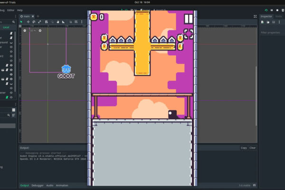This screenshot has height=190, width=285.
Task: Save the current resource in Inspector
Action: click(274, 22)
